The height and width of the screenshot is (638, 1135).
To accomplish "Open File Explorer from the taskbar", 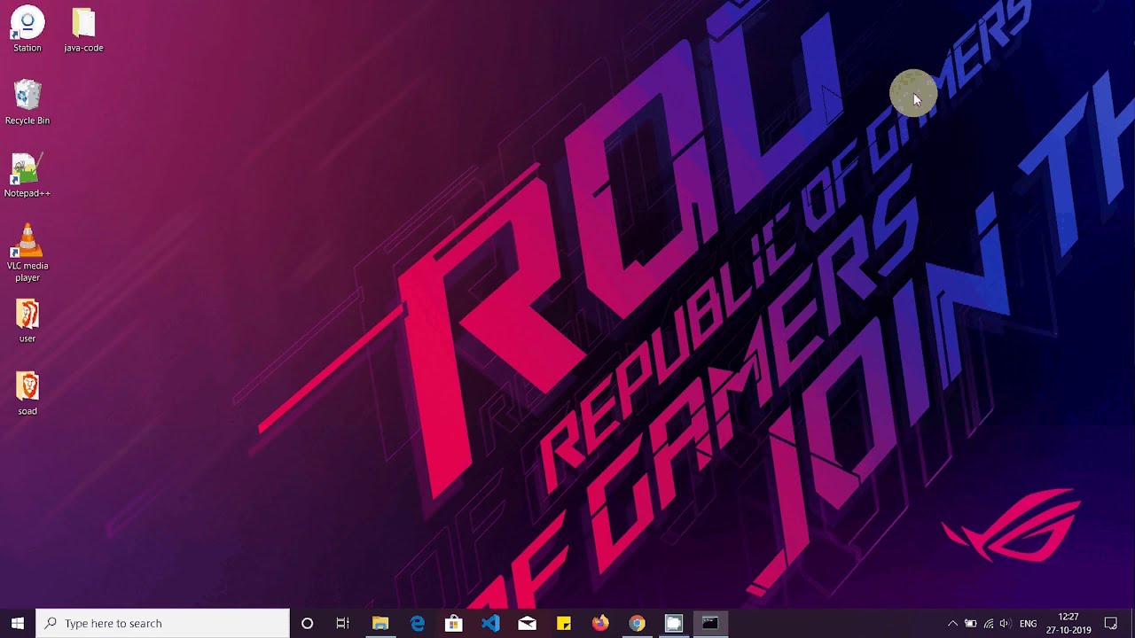I will click(x=380, y=623).
